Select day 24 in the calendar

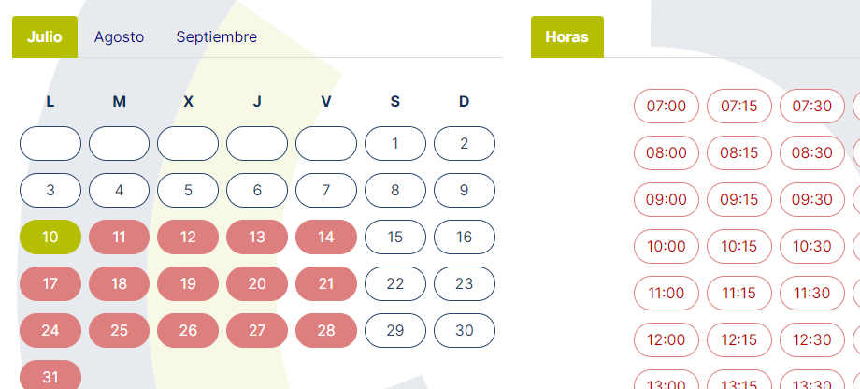[50, 330]
